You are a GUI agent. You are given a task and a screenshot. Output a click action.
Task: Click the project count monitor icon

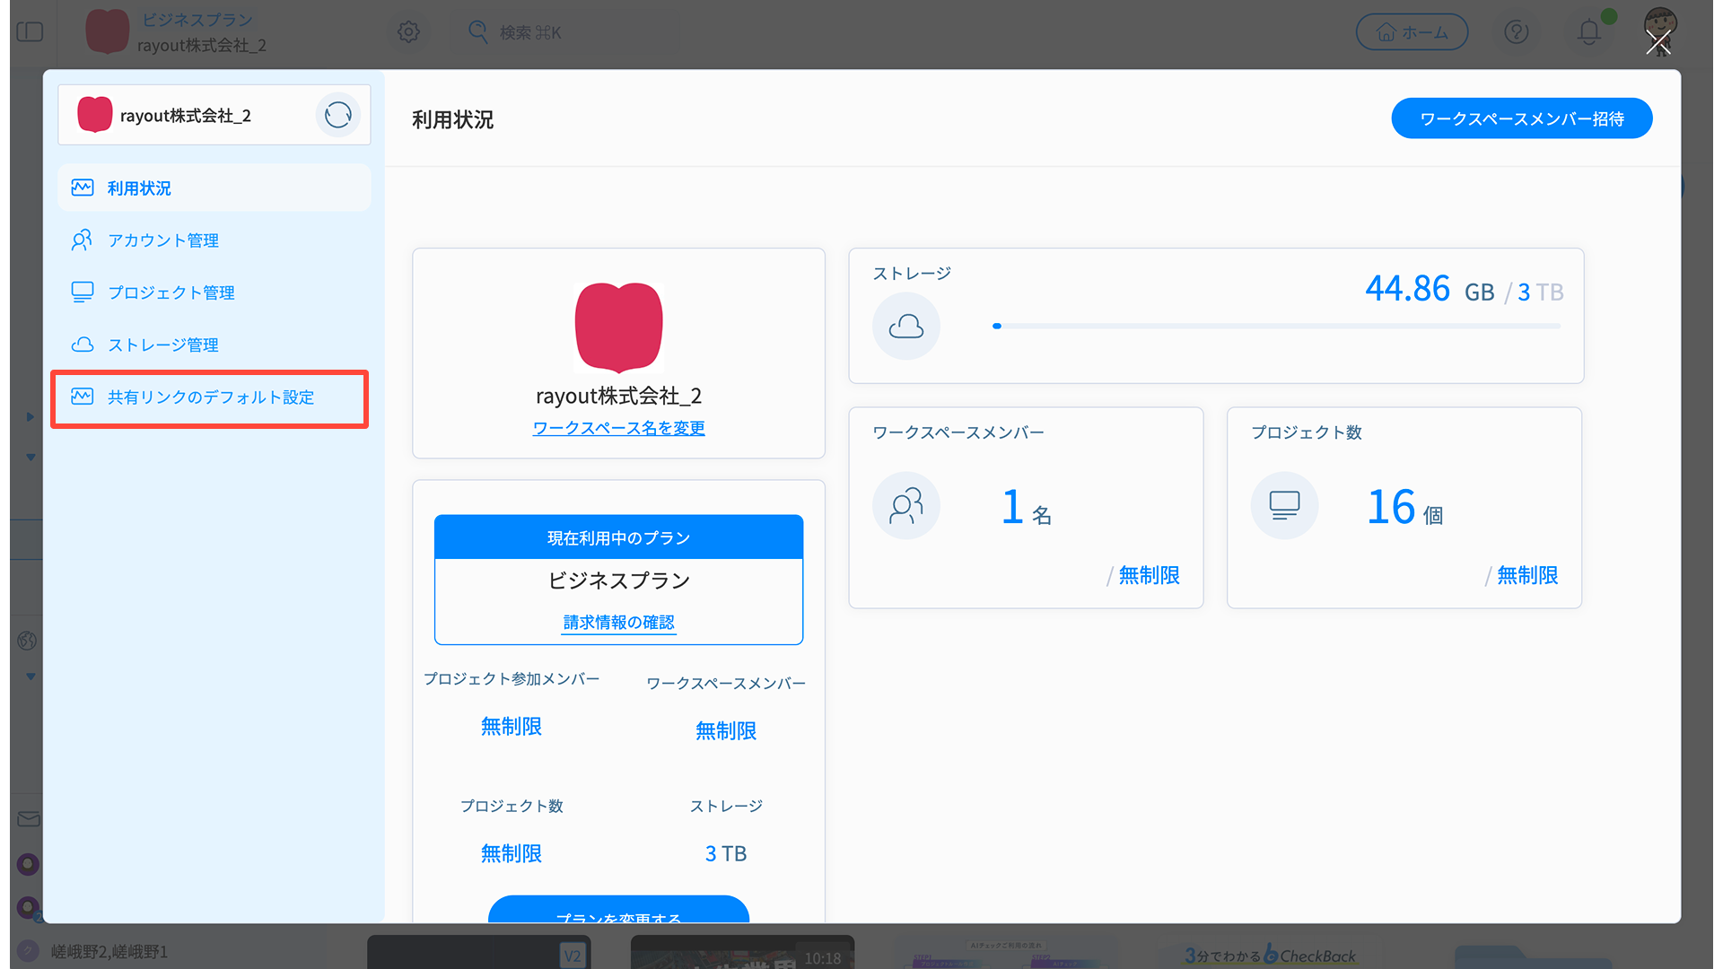[1284, 506]
